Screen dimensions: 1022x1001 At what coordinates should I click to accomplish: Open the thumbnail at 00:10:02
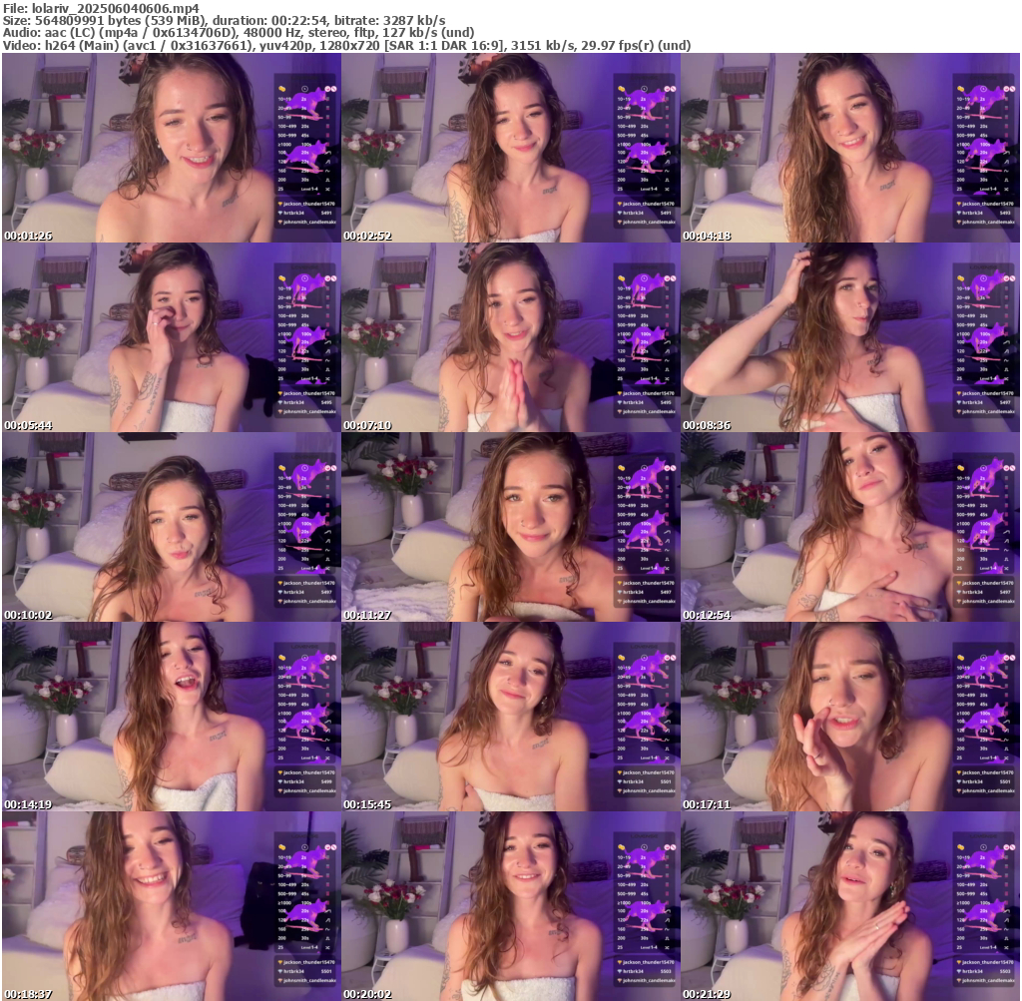click(x=172, y=527)
